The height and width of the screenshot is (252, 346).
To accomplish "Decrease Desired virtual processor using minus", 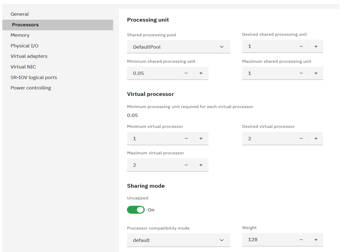I will coord(301,139).
